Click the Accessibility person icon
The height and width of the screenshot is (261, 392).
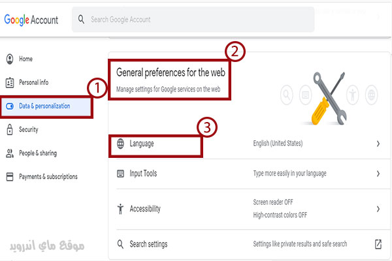(x=120, y=209)
